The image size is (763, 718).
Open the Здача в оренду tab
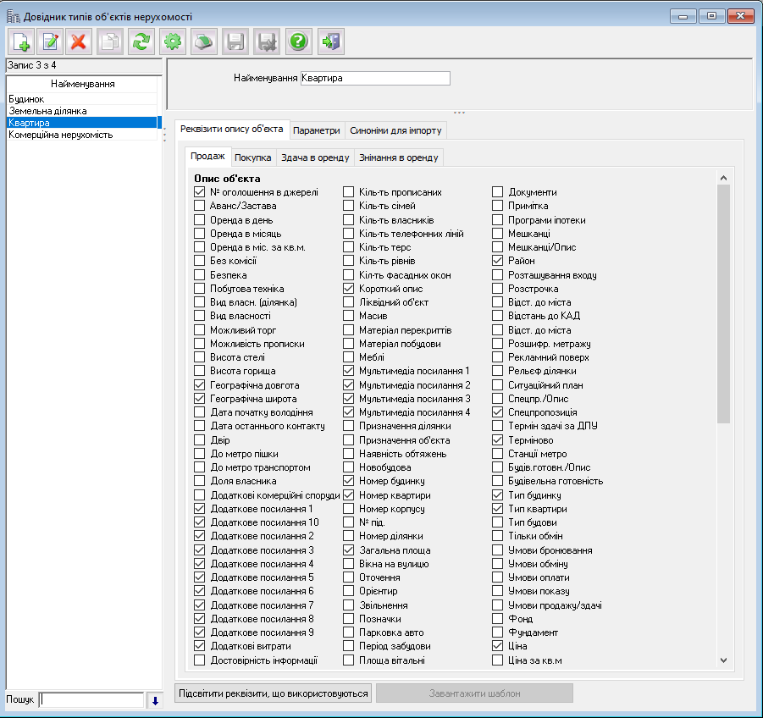coord(314,157)
